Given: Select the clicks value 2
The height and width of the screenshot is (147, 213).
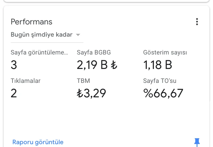Looking at the screenshot, I should click(x=14, y=93).
